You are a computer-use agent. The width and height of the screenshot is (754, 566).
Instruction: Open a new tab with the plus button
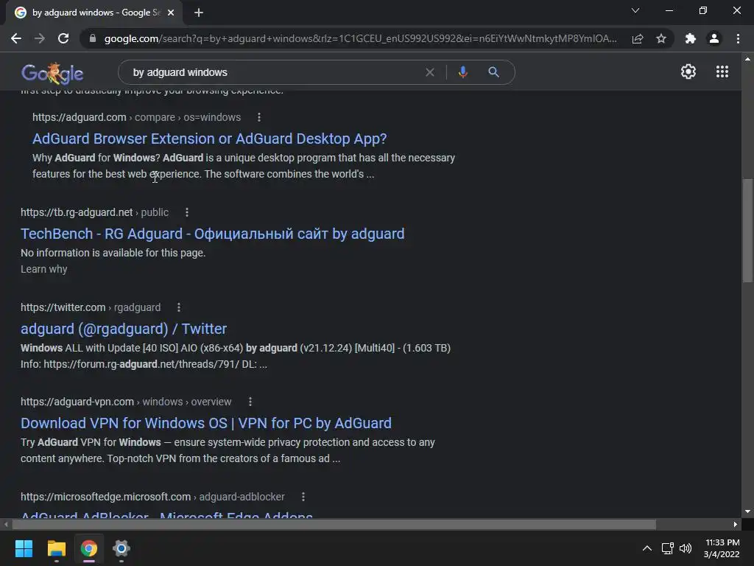(199, 13)
